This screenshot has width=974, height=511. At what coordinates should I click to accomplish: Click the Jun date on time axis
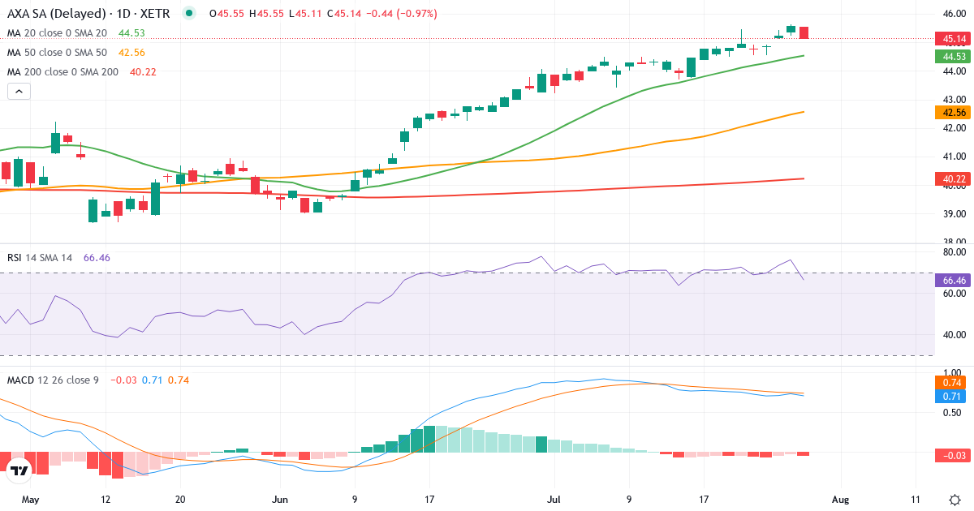(280, 499)
